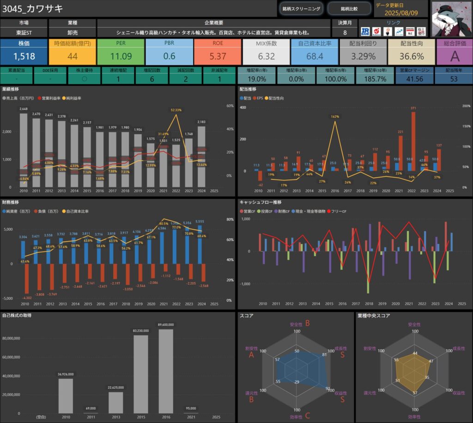Click the 財務CF legend entry
The height and width of the screenshot is (423, 473).
click(x=282, y=211)
